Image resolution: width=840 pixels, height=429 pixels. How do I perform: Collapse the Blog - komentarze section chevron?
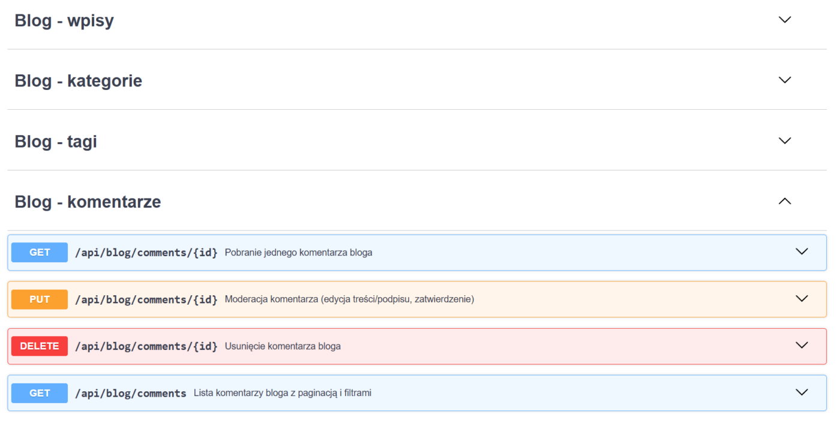click(x=784, y=201)
